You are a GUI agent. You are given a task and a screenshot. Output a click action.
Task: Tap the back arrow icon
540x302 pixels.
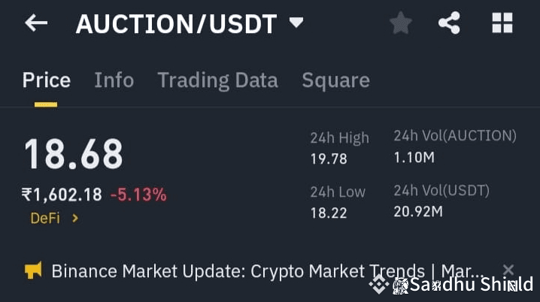click(35, 23)
